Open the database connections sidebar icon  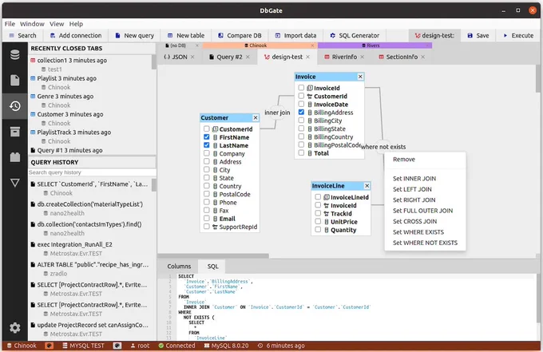pos(15,55)
